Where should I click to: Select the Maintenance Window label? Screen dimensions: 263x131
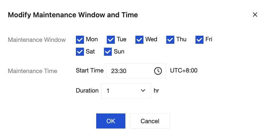(x=37, y=40)
